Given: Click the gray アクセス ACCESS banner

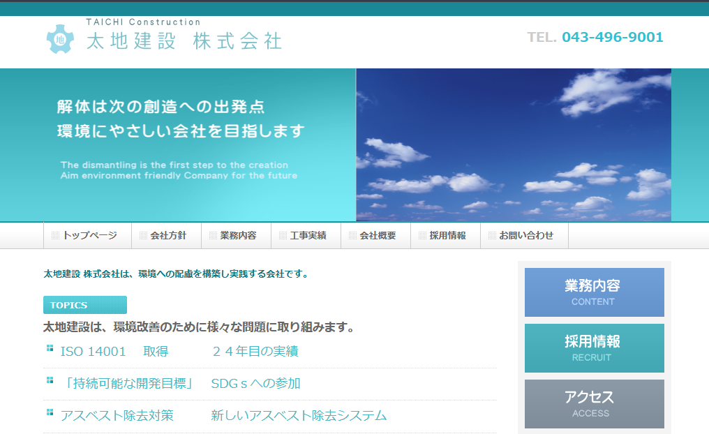Looking at the screenshot, I should (594, 404).
